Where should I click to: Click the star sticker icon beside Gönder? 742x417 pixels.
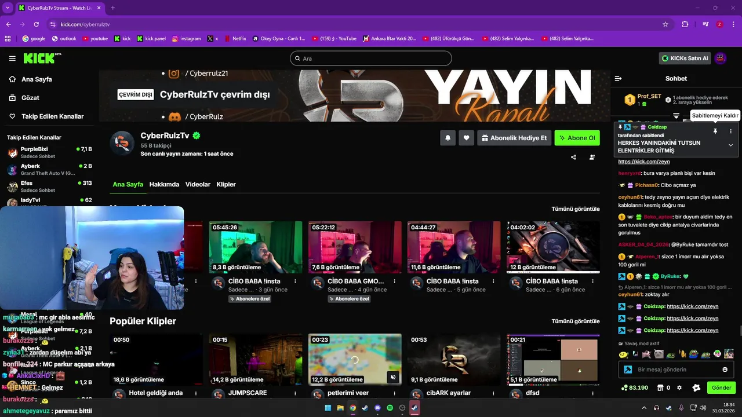click(696, 387)
